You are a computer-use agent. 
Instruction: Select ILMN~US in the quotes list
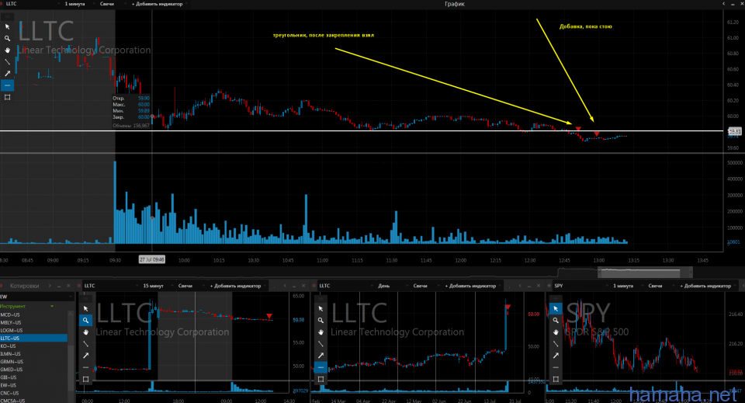click(x=33, y=353)
